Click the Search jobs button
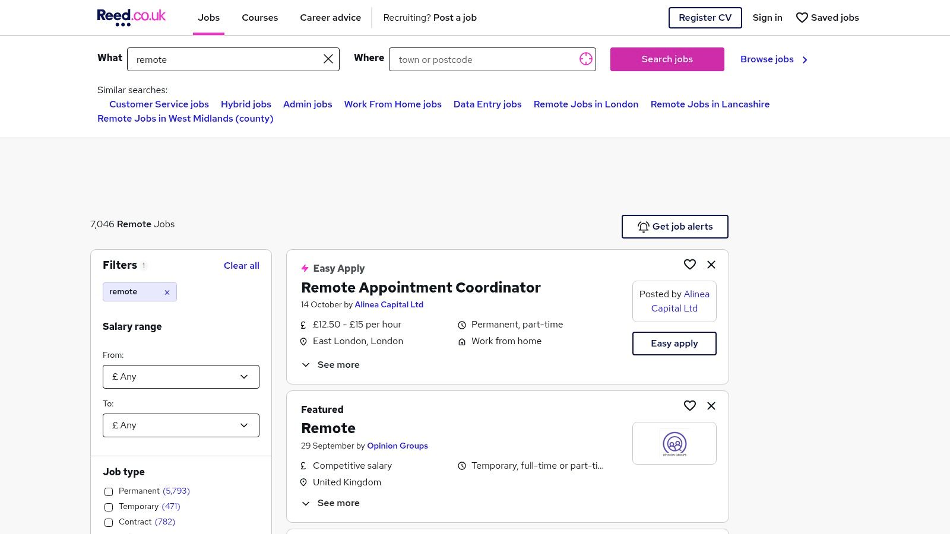This screenshot has width=950, height=534. click(x=667, y=59)
